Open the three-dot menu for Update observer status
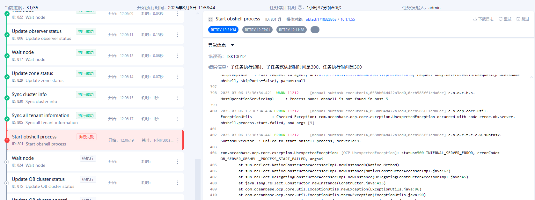Viewport: 535px width, 200px height. [178, 35]
